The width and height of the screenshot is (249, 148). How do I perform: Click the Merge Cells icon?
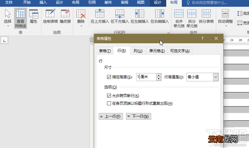pyautogui.click(x=179, y=14)
